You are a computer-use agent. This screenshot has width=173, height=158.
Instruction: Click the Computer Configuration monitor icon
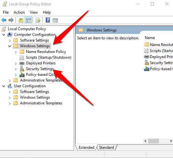click(10, 35)
